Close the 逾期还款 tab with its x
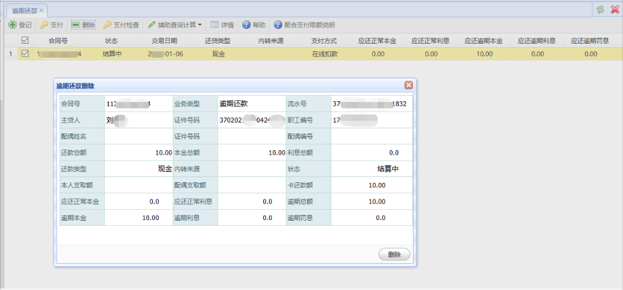This screenshot has height=290, width=623. (x=42, y=10)
